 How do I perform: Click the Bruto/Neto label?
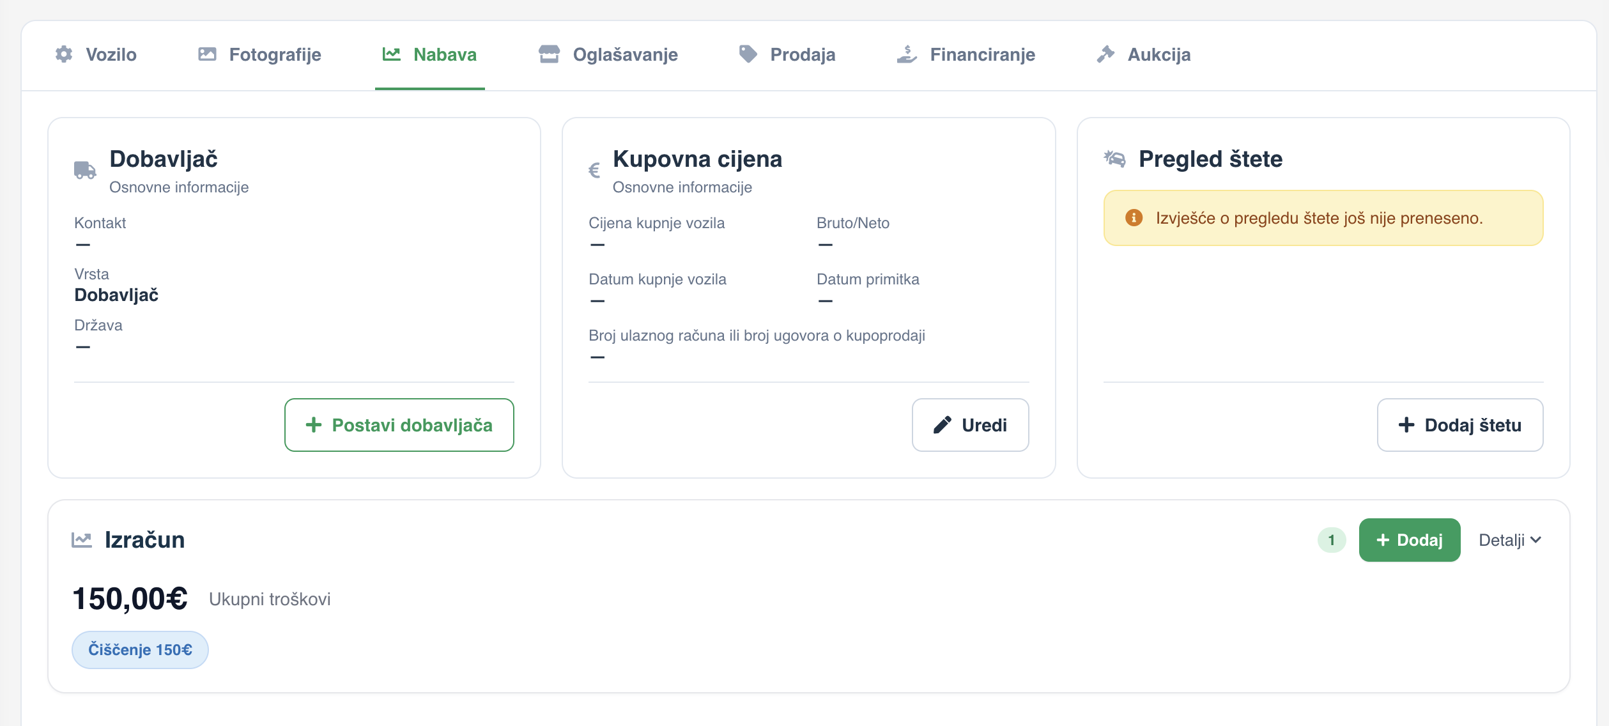coord(853,223)
